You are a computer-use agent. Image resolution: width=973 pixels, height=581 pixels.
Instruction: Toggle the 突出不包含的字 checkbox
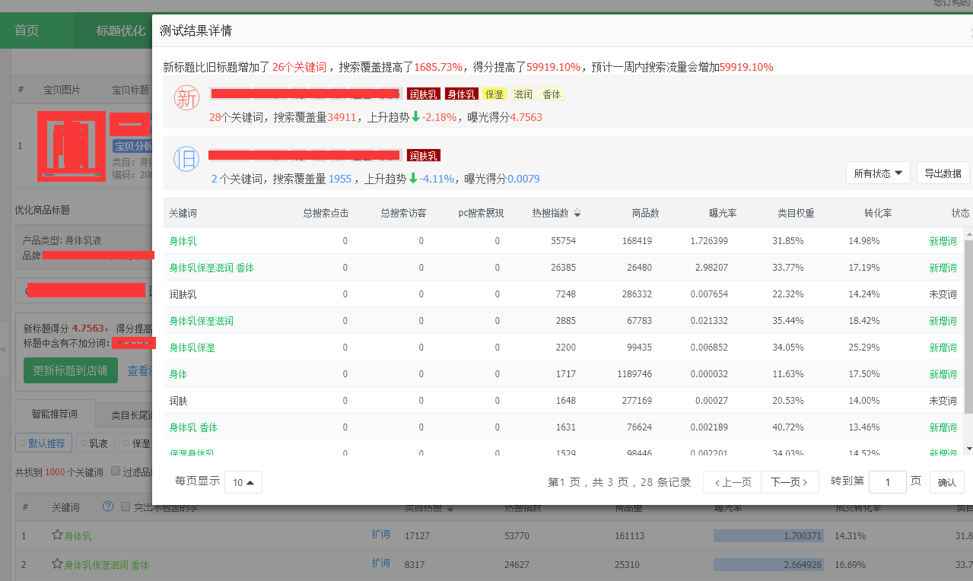coord(126,506)
